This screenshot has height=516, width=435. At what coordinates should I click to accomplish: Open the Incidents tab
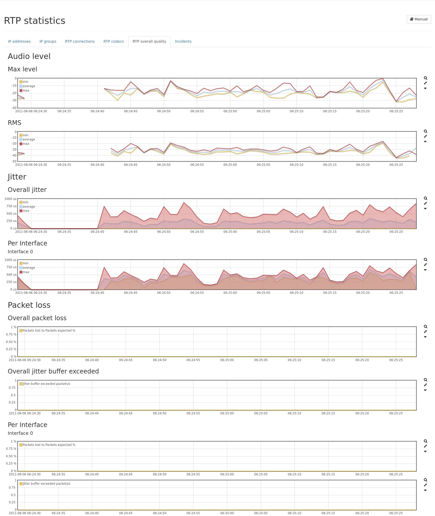pyautogui.click(x=183, y=41)
